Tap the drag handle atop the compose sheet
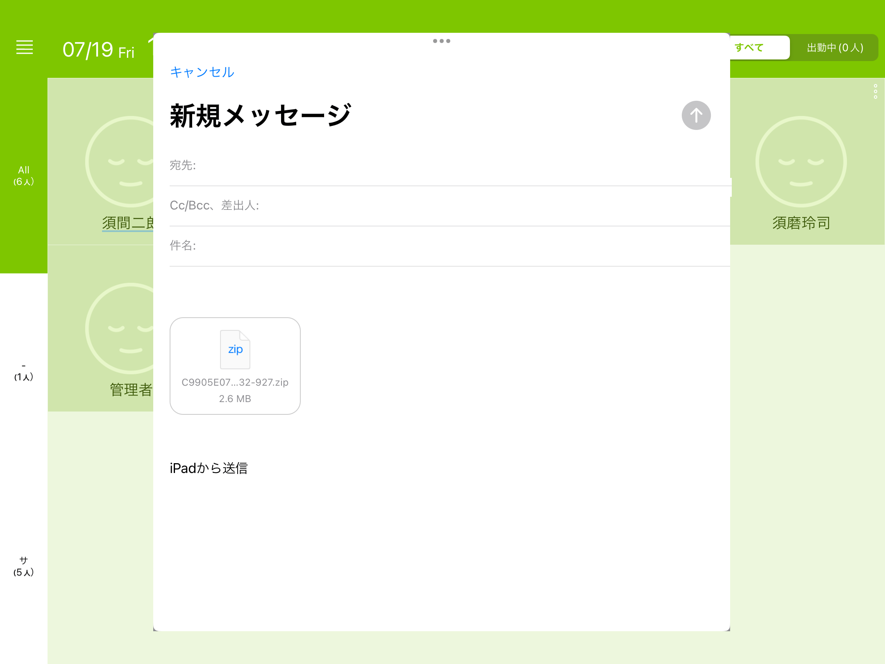 pyautogui.click(x=441, y=41)
